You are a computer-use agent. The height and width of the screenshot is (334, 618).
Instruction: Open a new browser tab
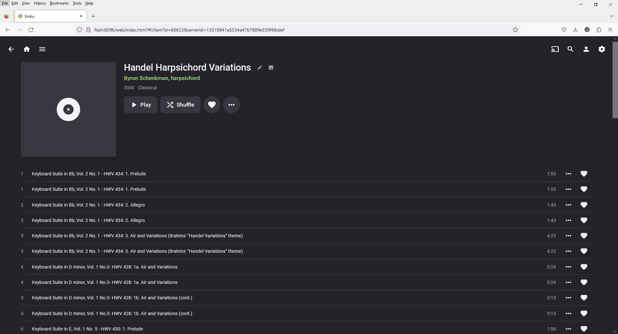(x=93, y=16)
